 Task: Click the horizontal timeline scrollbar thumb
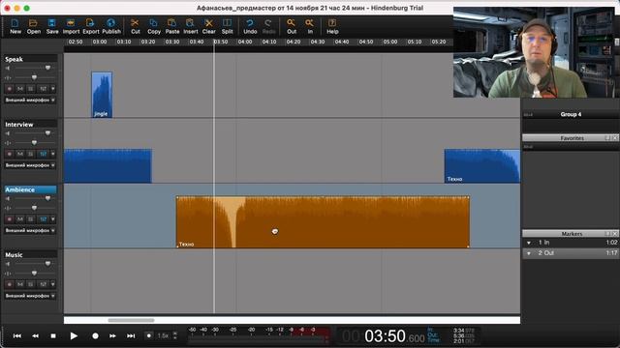coord(131,320)
